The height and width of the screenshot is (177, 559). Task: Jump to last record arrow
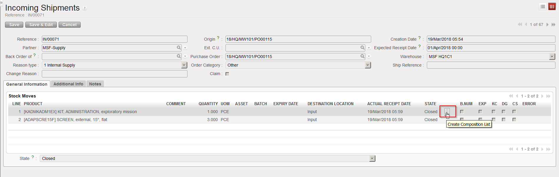click(x=553, y=24)
